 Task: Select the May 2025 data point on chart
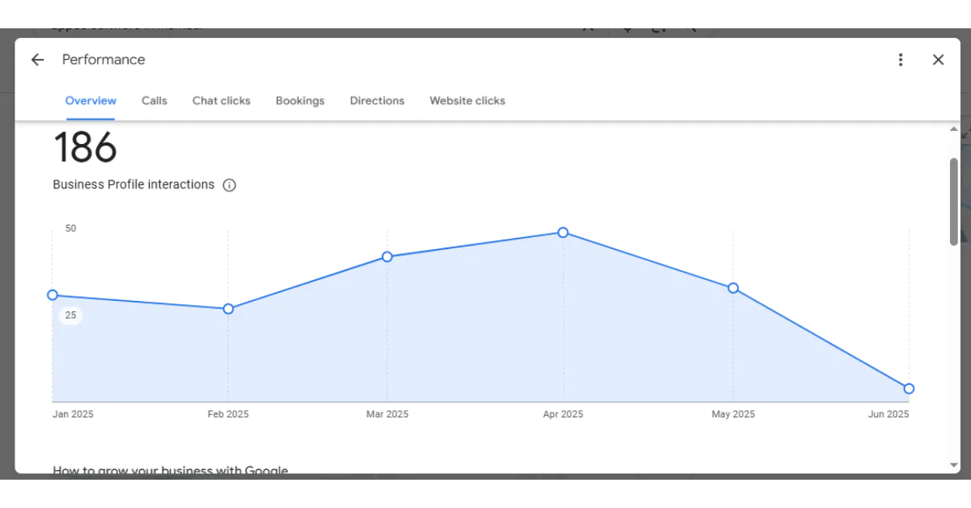[733, 288]
